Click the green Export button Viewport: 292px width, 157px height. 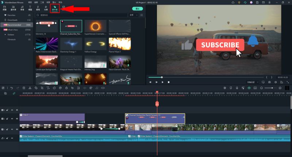pos(138,9)
